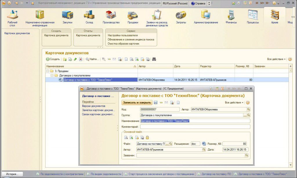The width and height of the screenshot is (297, 178).
Task: Click the Найти search button
Action: [92, 59]
